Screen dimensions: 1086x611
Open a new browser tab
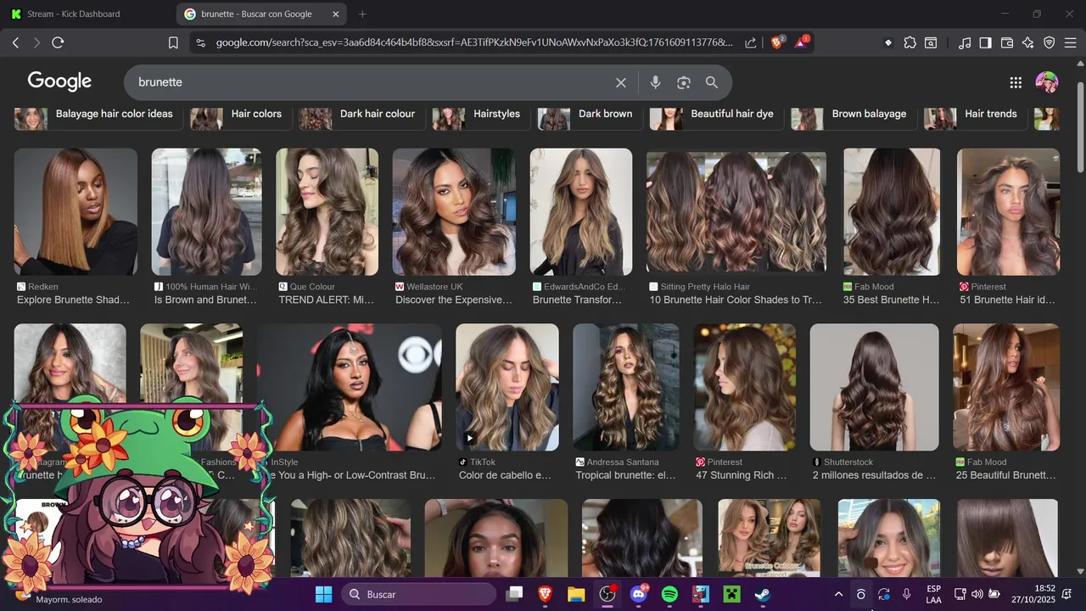coord(362,14)
